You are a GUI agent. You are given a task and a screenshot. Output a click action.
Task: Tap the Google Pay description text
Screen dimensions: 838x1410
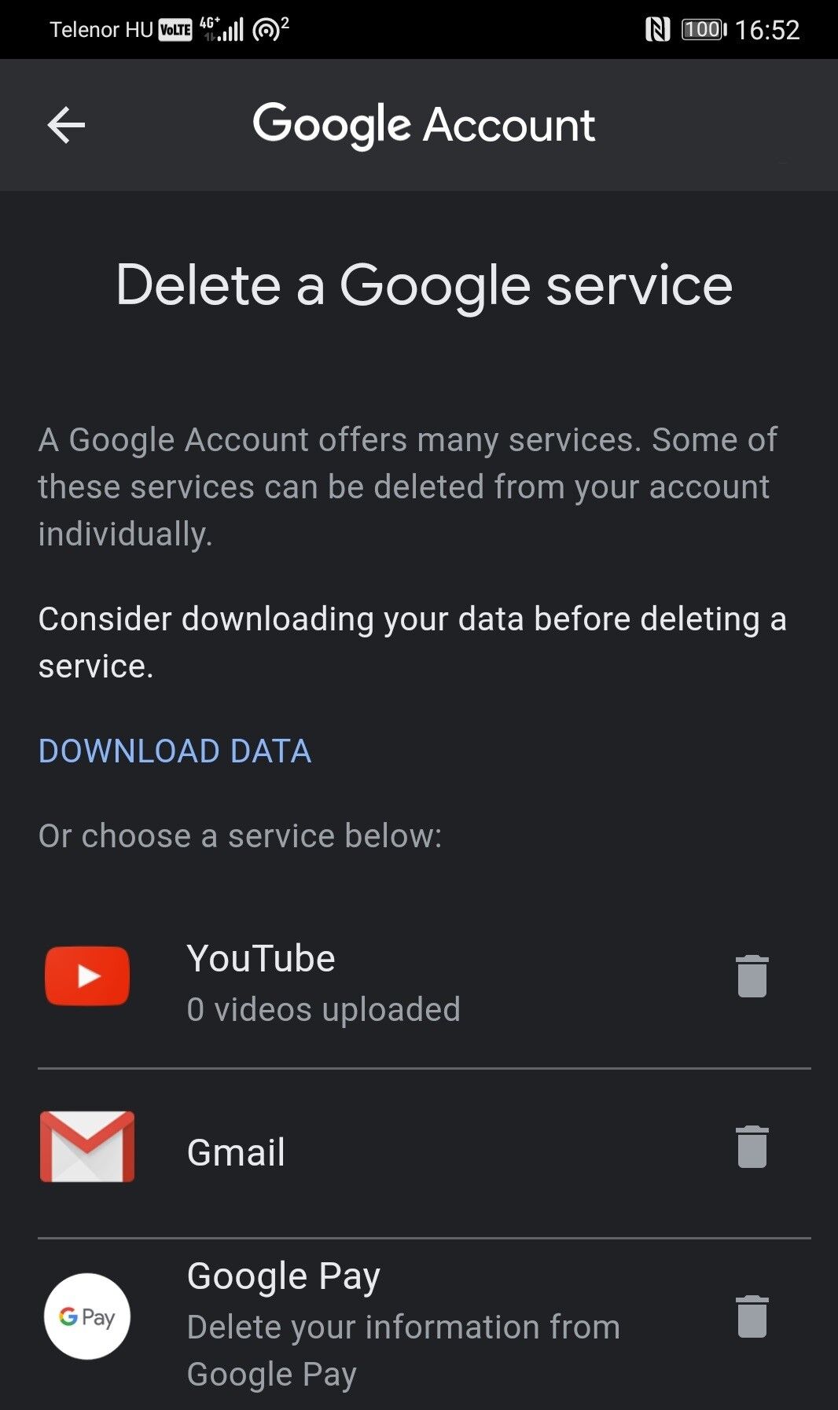(x=403, y=1351)
